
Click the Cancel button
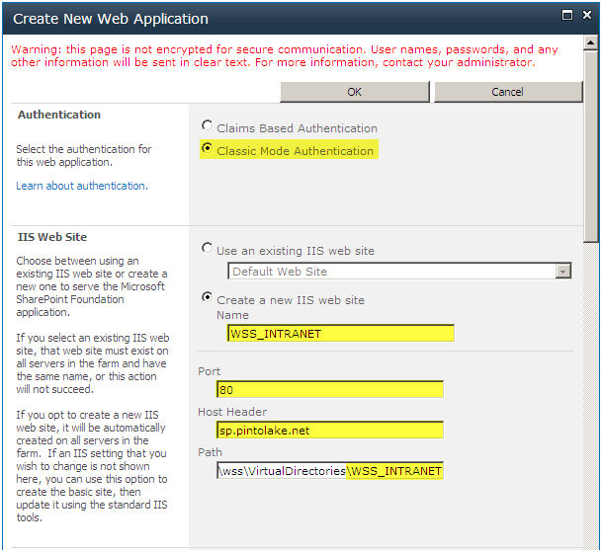[x=508, y=92]
